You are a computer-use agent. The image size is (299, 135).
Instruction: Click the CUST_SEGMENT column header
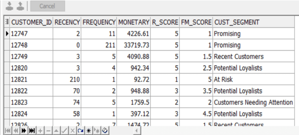pos(254,22)
